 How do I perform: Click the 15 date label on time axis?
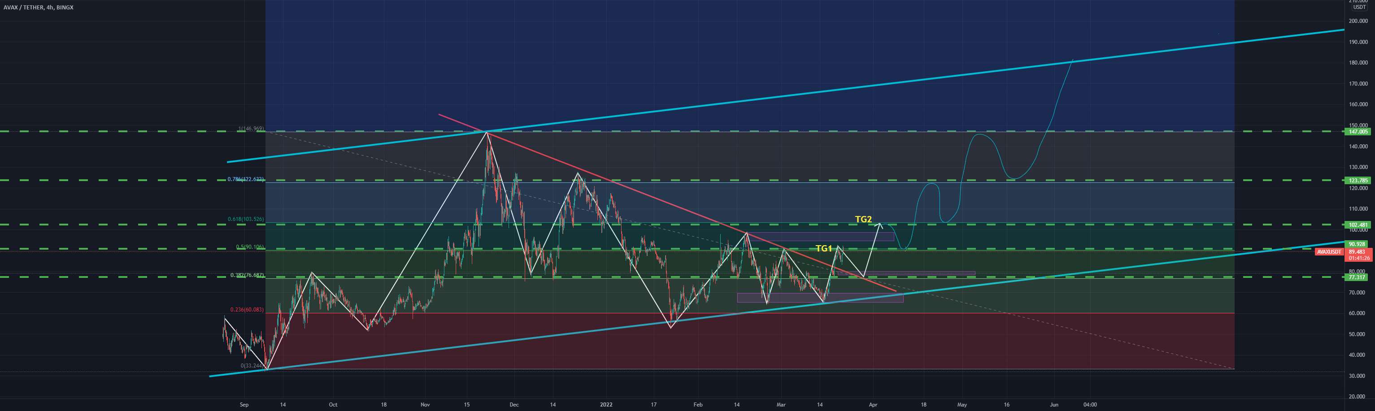coord(466,405)
